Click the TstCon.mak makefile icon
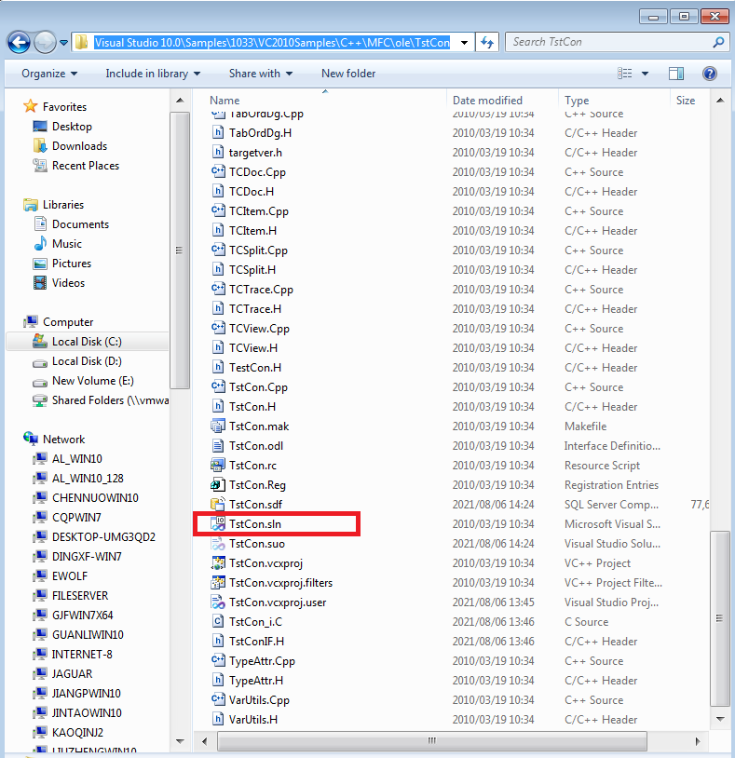The image size is (735, 758). coord(218,426)
